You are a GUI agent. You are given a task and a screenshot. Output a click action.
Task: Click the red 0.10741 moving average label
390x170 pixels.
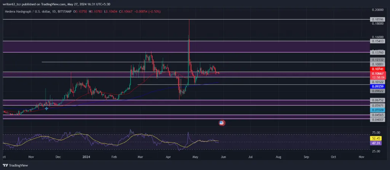(377, 69)
